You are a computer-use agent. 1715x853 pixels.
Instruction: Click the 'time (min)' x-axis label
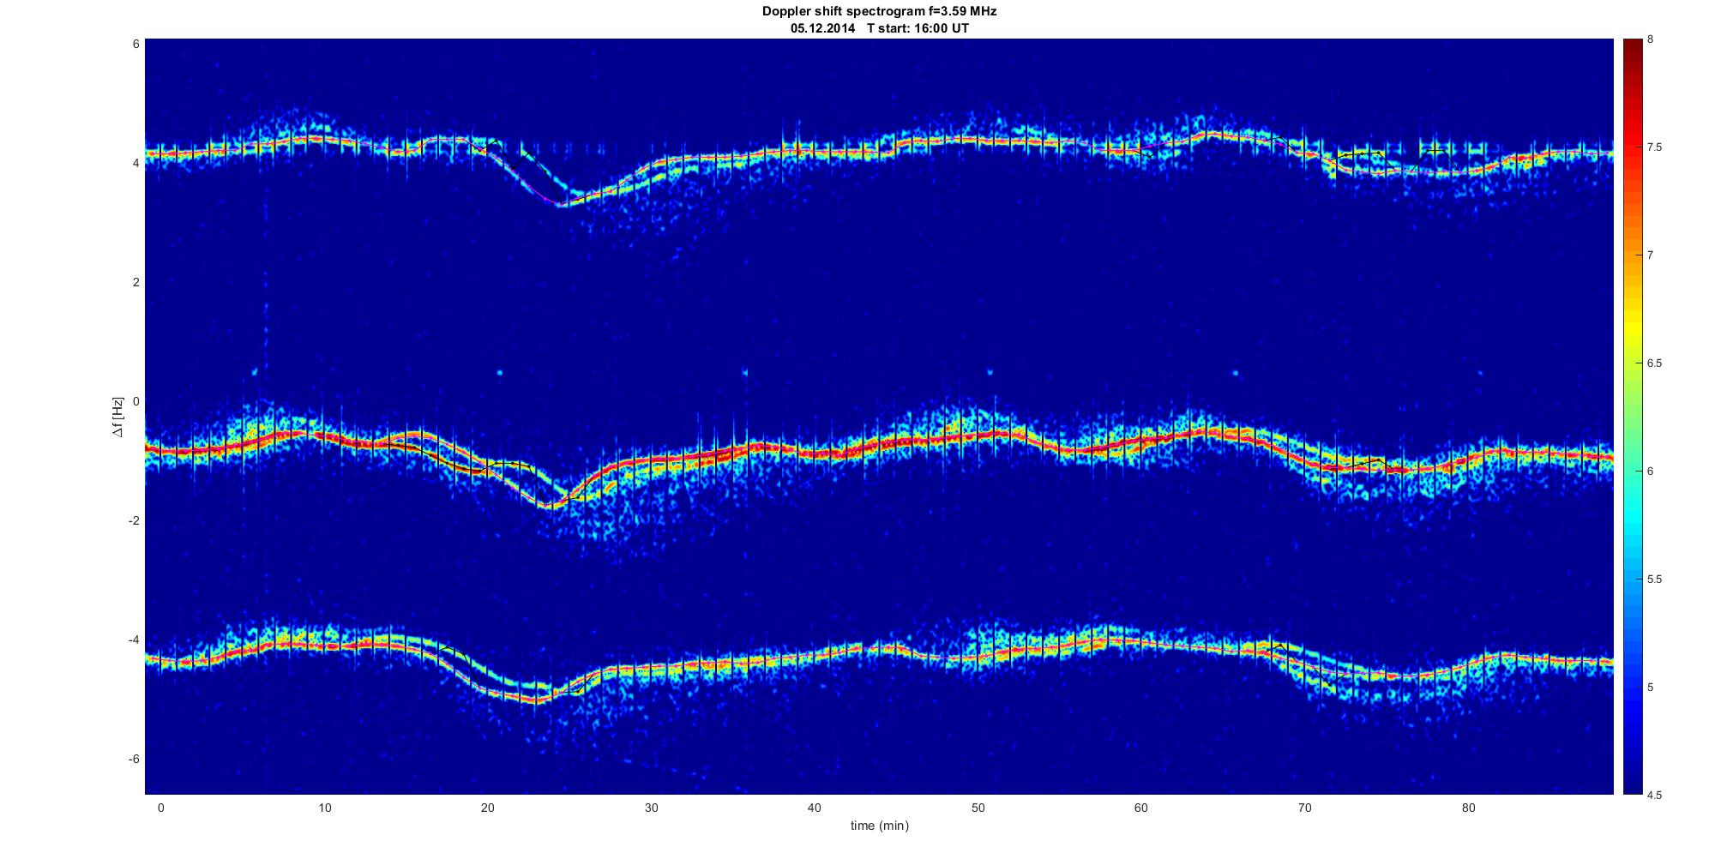click(879, 826)
